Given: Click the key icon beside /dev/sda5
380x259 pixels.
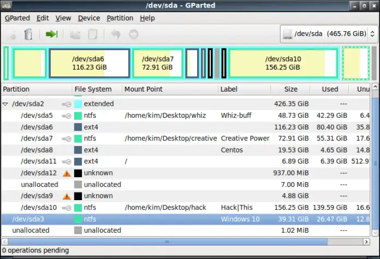Looking at the screenshot, I should (x=67, y=116).
